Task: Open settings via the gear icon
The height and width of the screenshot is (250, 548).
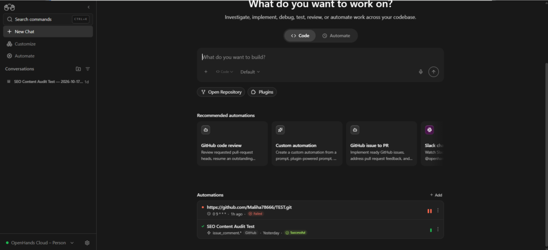Action: point(87,243)
